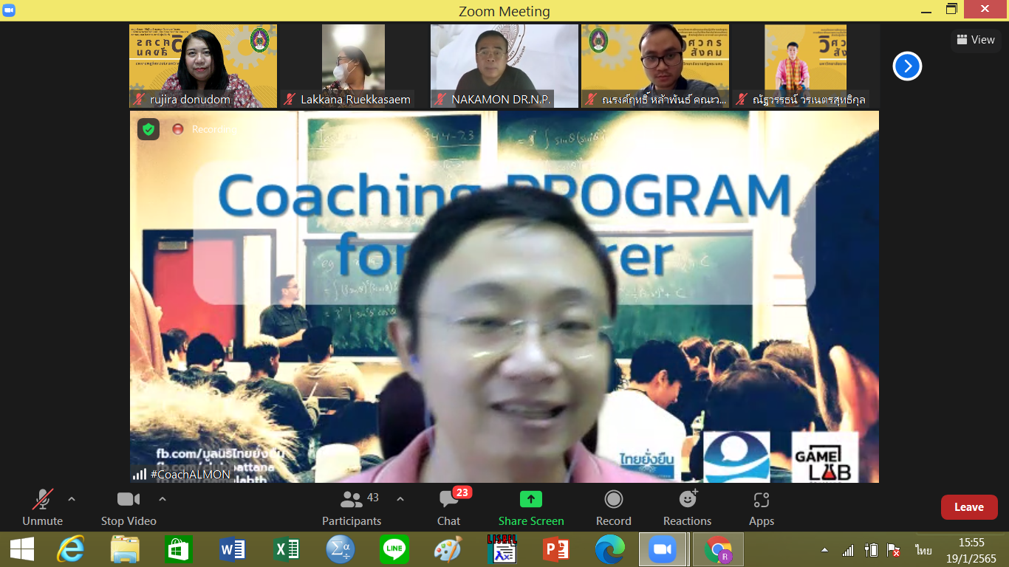Open the View layout menu
The image size is (1009, 567).
pos(976,40)
